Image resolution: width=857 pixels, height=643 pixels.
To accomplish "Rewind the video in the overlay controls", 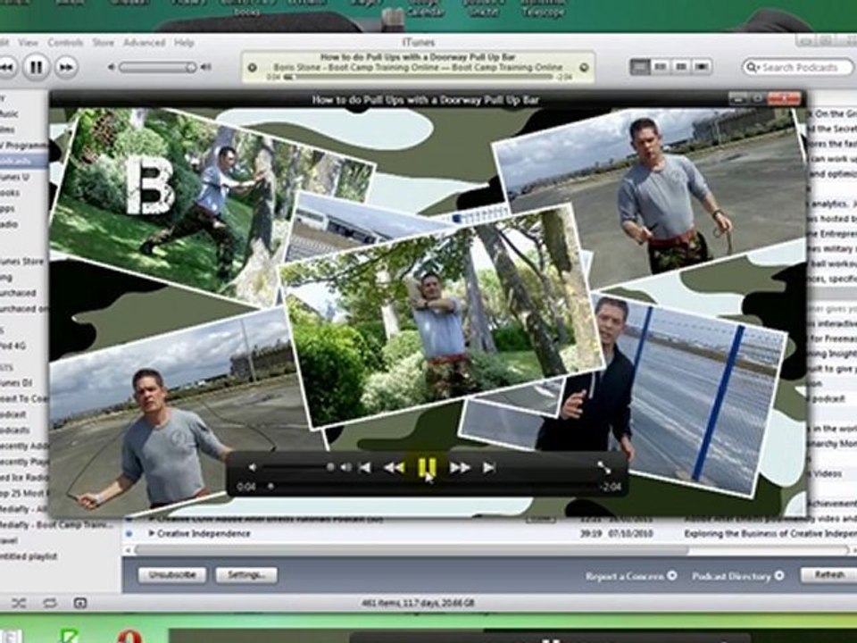I will coord(394,467).
